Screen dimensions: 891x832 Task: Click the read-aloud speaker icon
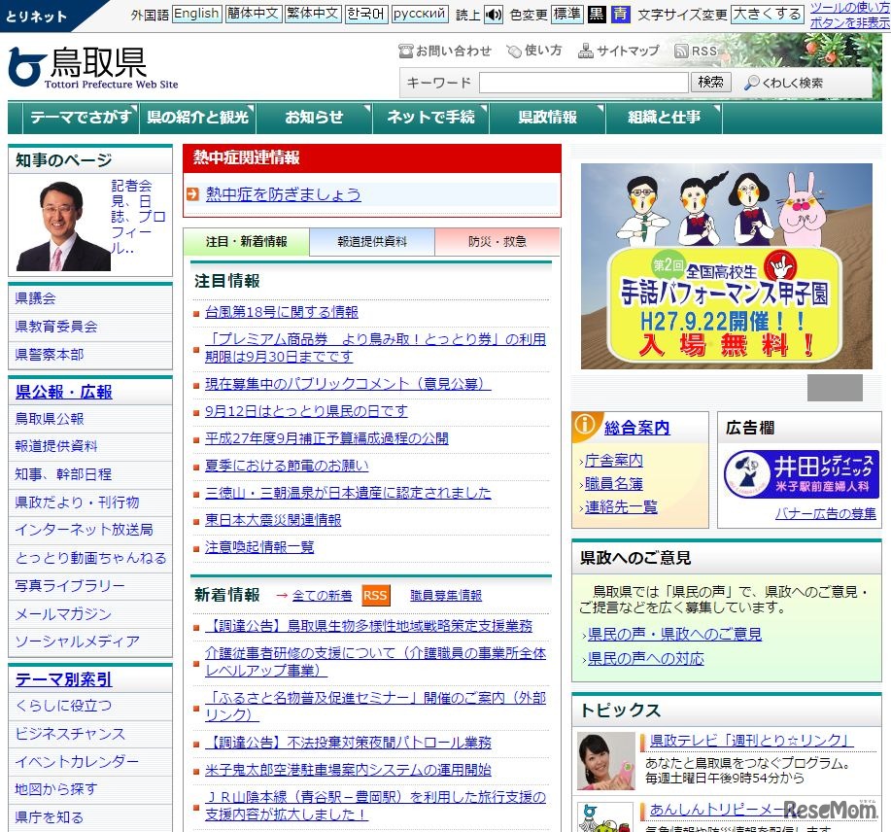494,15
